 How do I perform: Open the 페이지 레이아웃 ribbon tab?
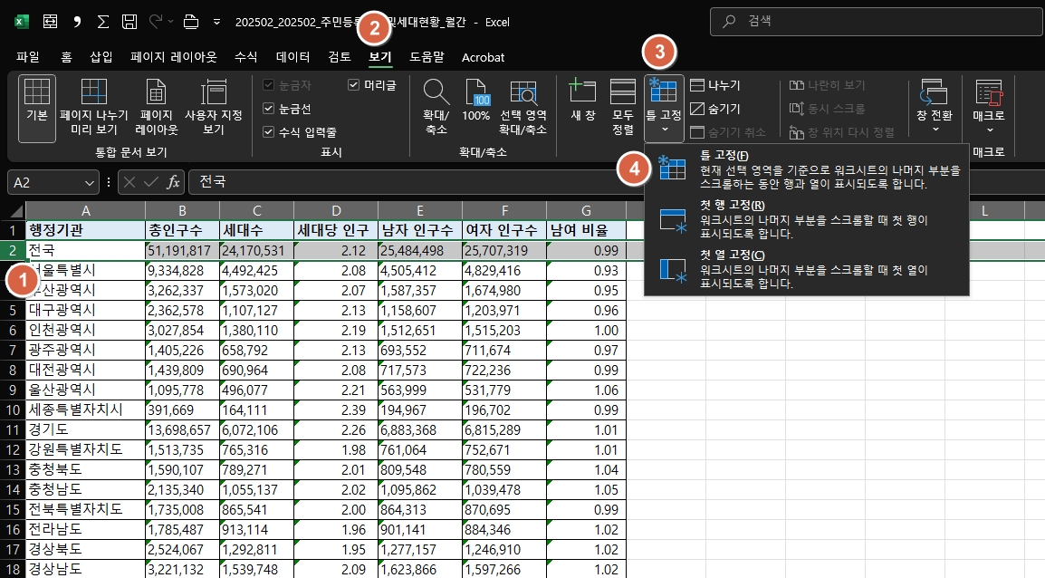tap(174, 57)
